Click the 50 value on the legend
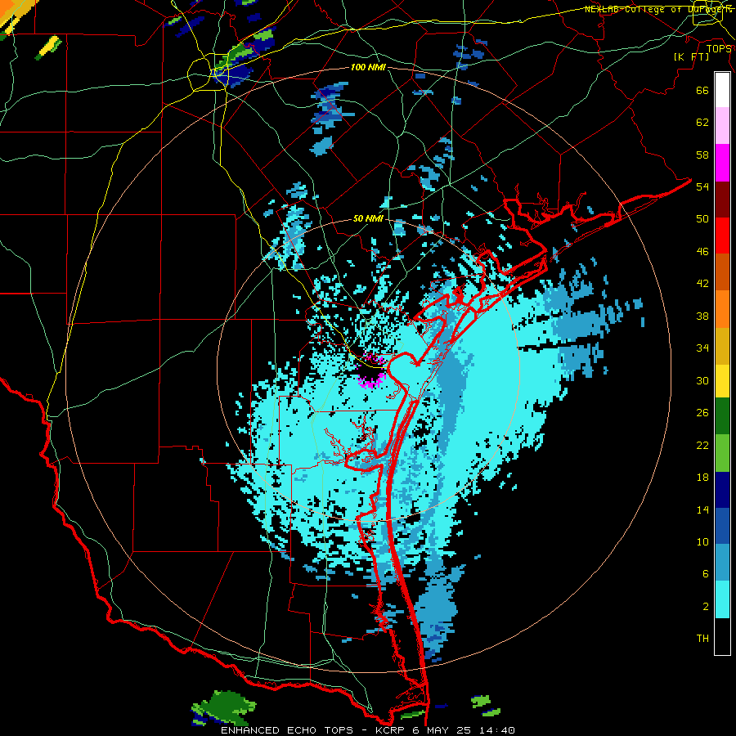Viewport: 736px width, 736px height. [x=702, y=219]
